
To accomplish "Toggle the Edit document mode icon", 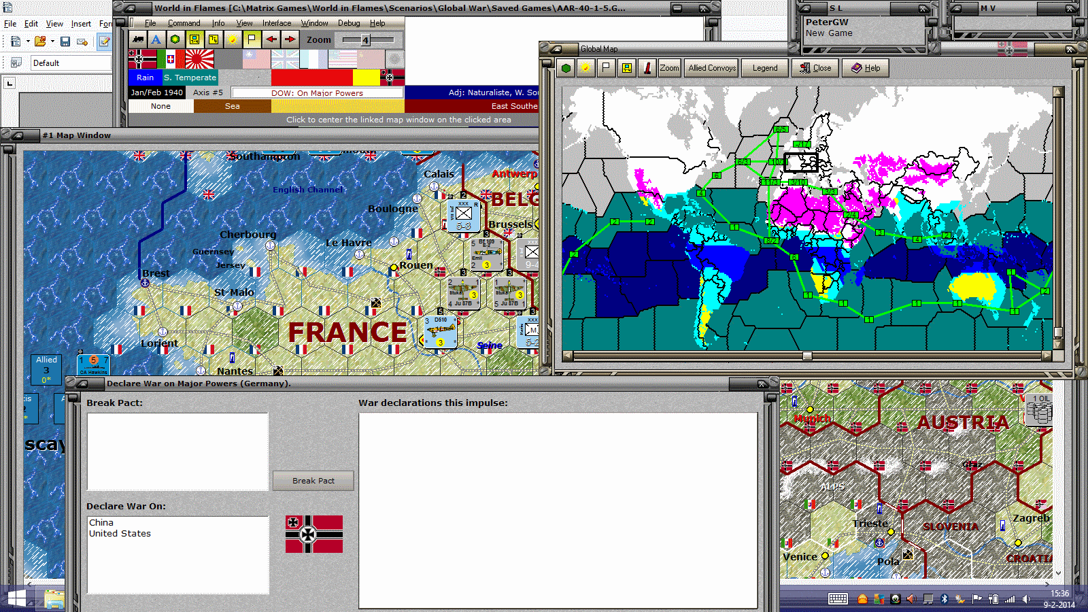I will click(x=104, y=41).
